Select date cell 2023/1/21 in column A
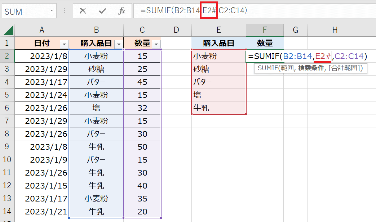The height and width of the screenshot is (222, 376). 42,212
